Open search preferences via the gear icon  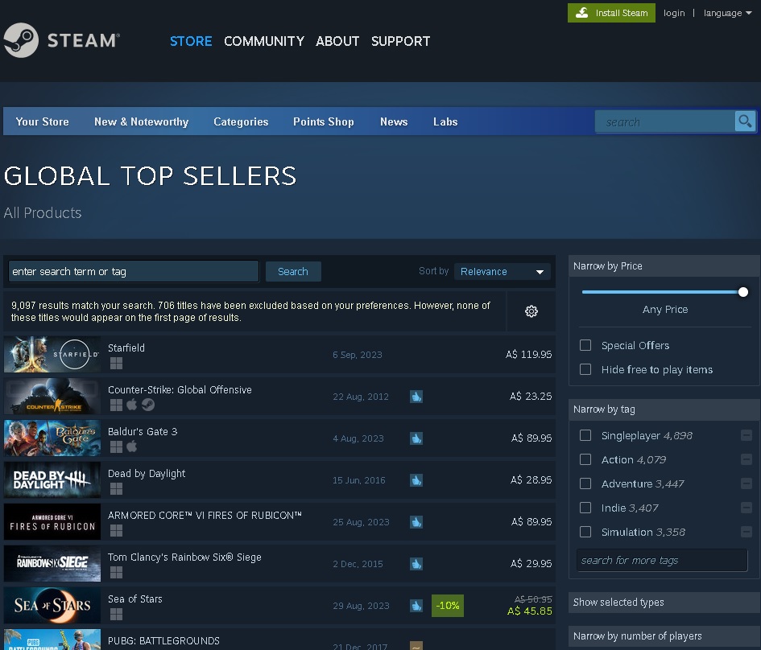coord(531,311)
